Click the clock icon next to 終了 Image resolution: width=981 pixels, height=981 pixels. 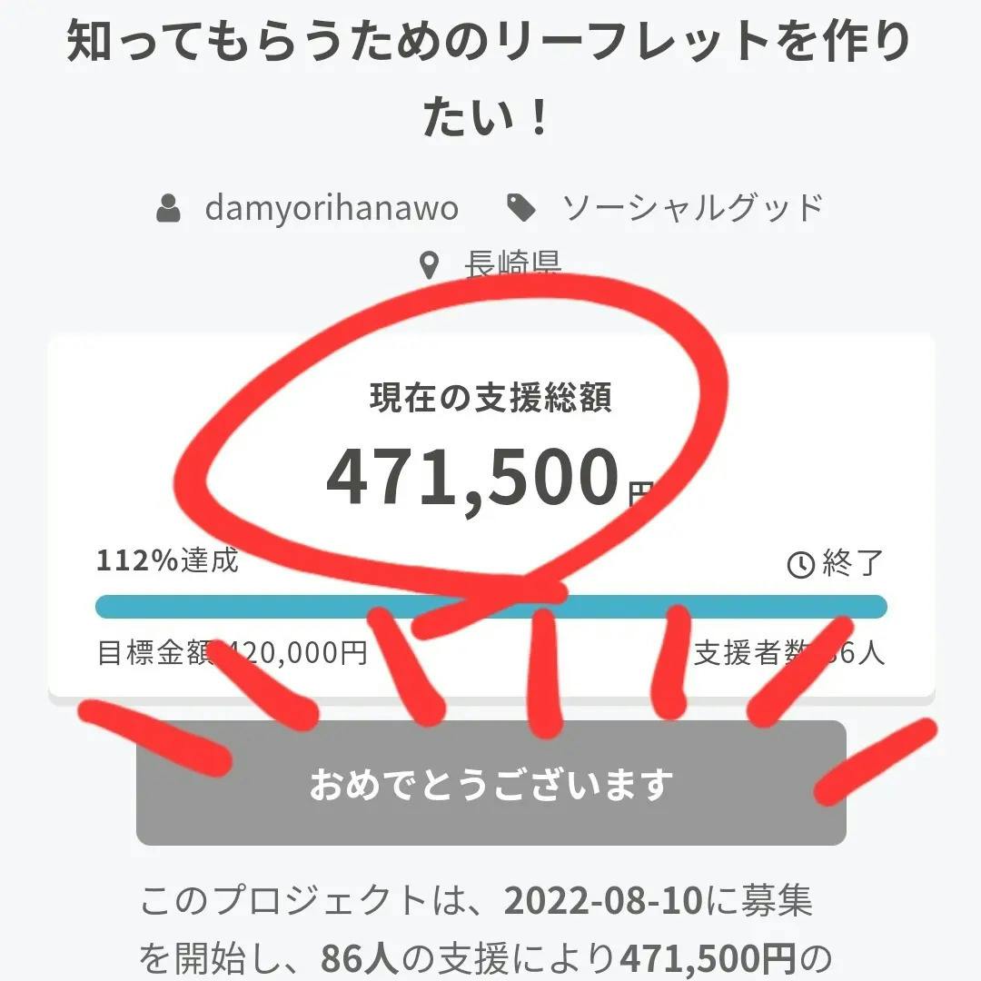click(800, 565)
